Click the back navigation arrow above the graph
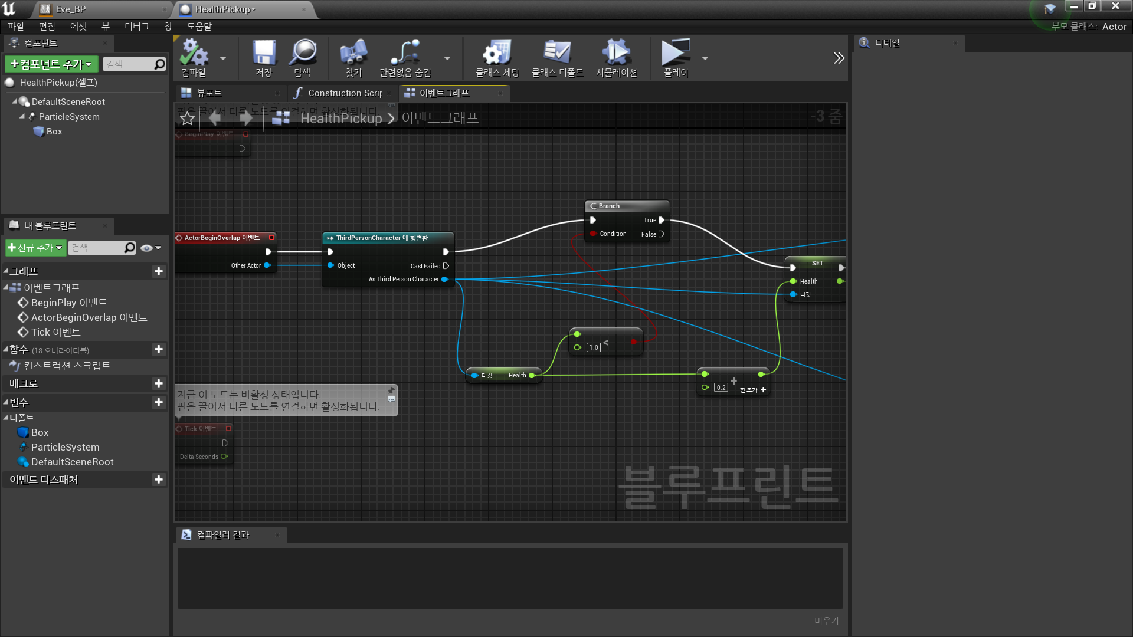Screen dimensions: 1133x637 click(215, 118)
